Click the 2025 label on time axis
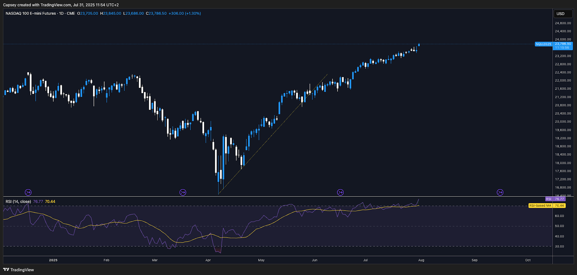This screenshot has width=577, height=275. pyautogui.click(x=53, y=260)
